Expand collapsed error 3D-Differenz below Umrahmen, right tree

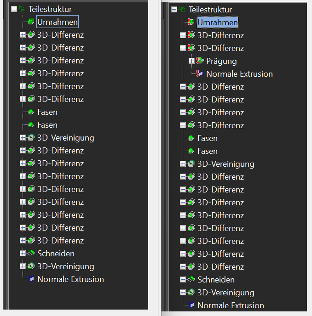point(183,35)
